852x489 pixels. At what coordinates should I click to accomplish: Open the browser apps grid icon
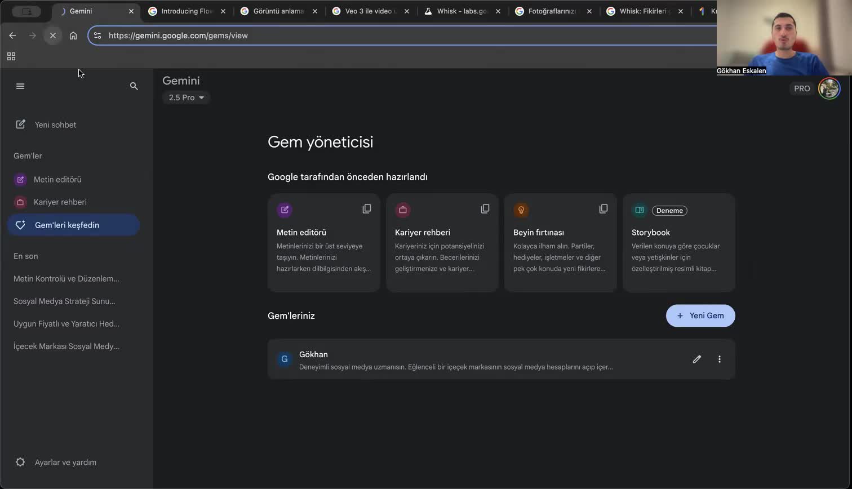pos(11,56)
